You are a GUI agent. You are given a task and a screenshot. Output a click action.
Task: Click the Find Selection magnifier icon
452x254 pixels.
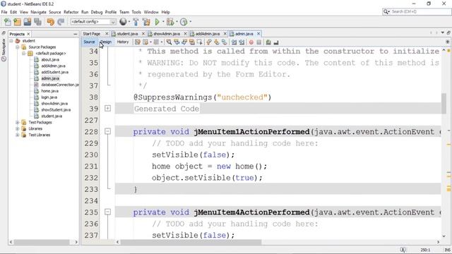(169, 42)
